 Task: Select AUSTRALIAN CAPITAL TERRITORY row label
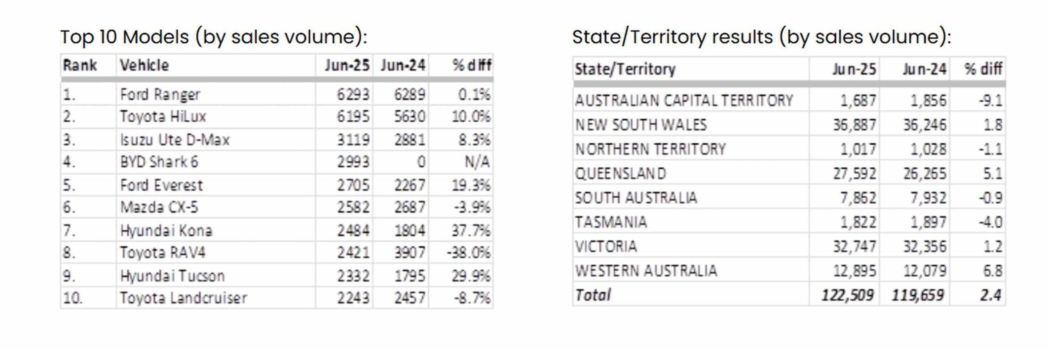684,100
